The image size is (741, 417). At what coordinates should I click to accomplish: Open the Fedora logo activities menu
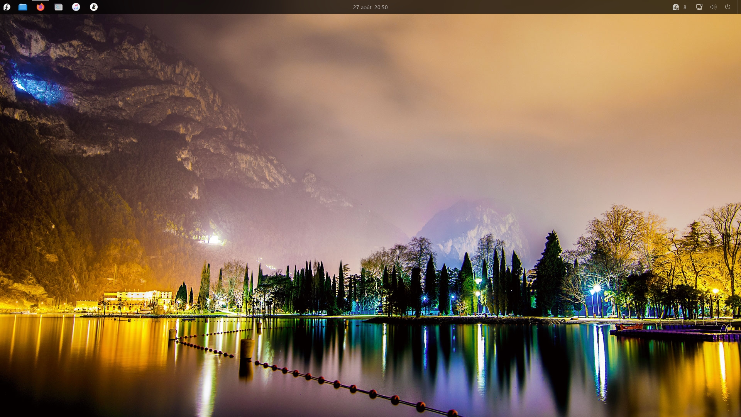(x=7, y=7)
